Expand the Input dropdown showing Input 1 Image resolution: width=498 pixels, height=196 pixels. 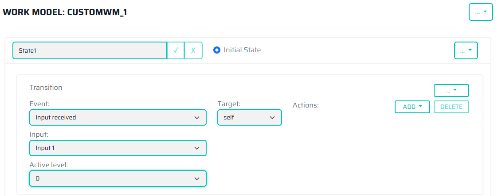click(x=118, y=148)
